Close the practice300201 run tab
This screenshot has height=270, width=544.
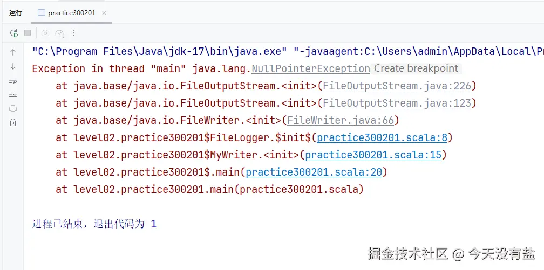[x=104, y=12]
